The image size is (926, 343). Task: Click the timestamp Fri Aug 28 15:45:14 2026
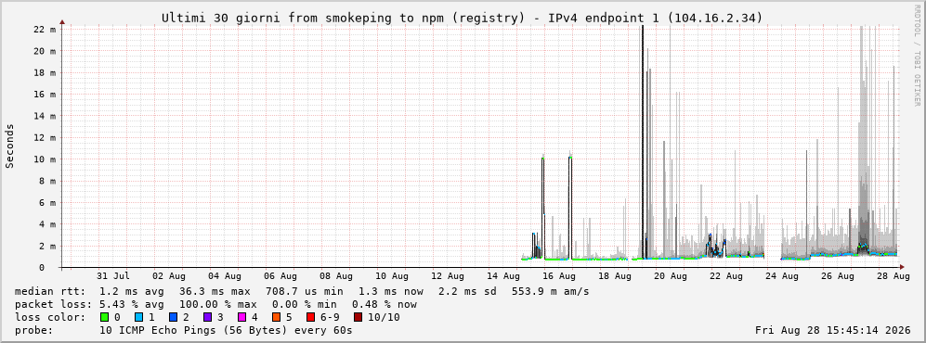point(833,331)
